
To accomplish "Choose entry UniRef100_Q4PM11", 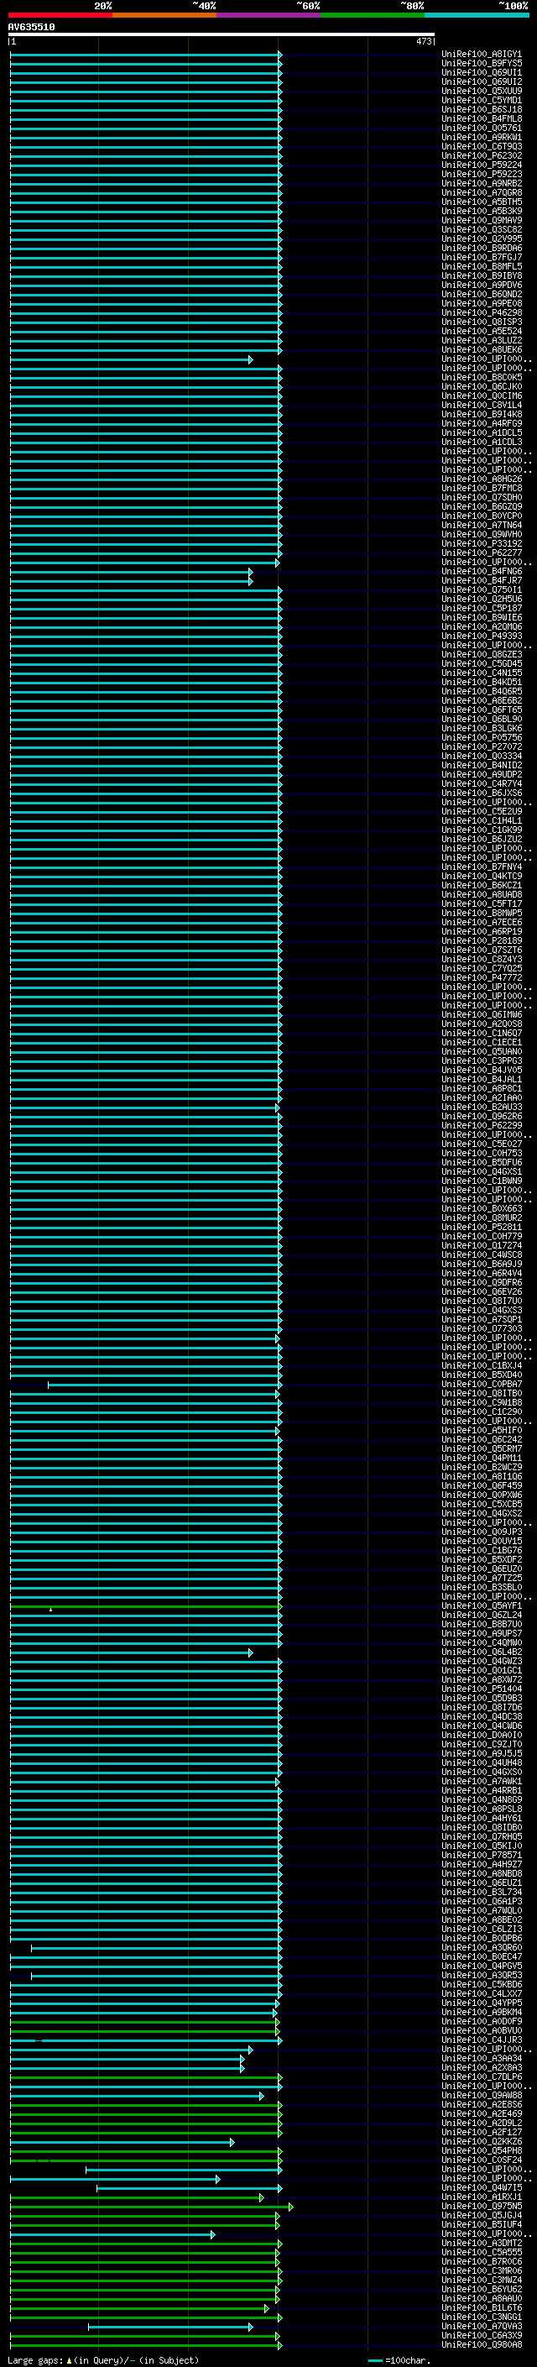I will click(x=482, y=1459).
